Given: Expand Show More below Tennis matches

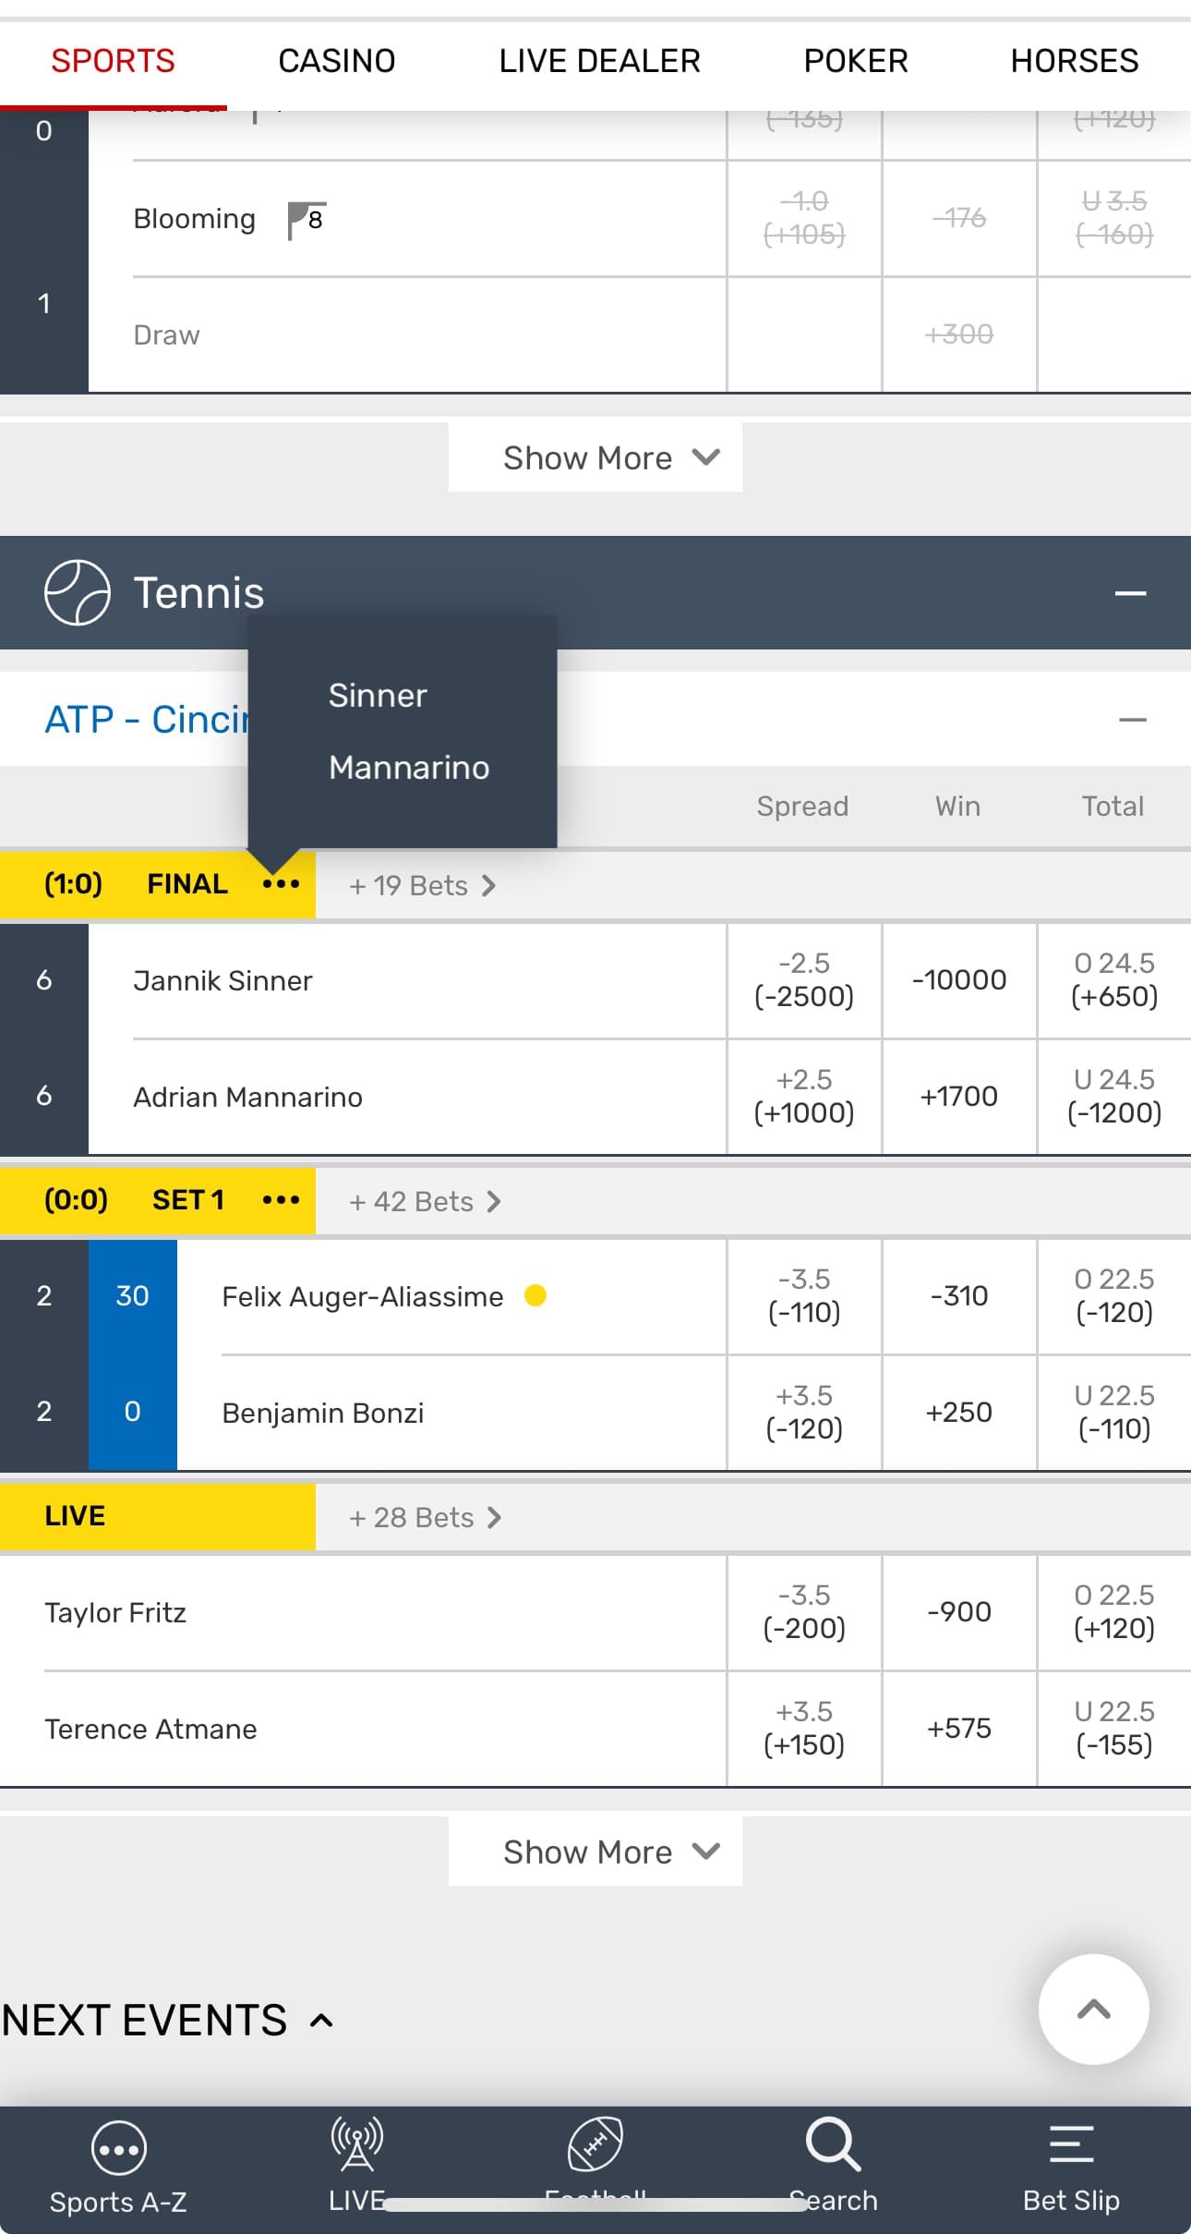Looking at the screenshot, I should 595,1852.
